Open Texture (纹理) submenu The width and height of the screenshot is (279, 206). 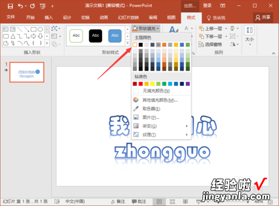point(161,135)
